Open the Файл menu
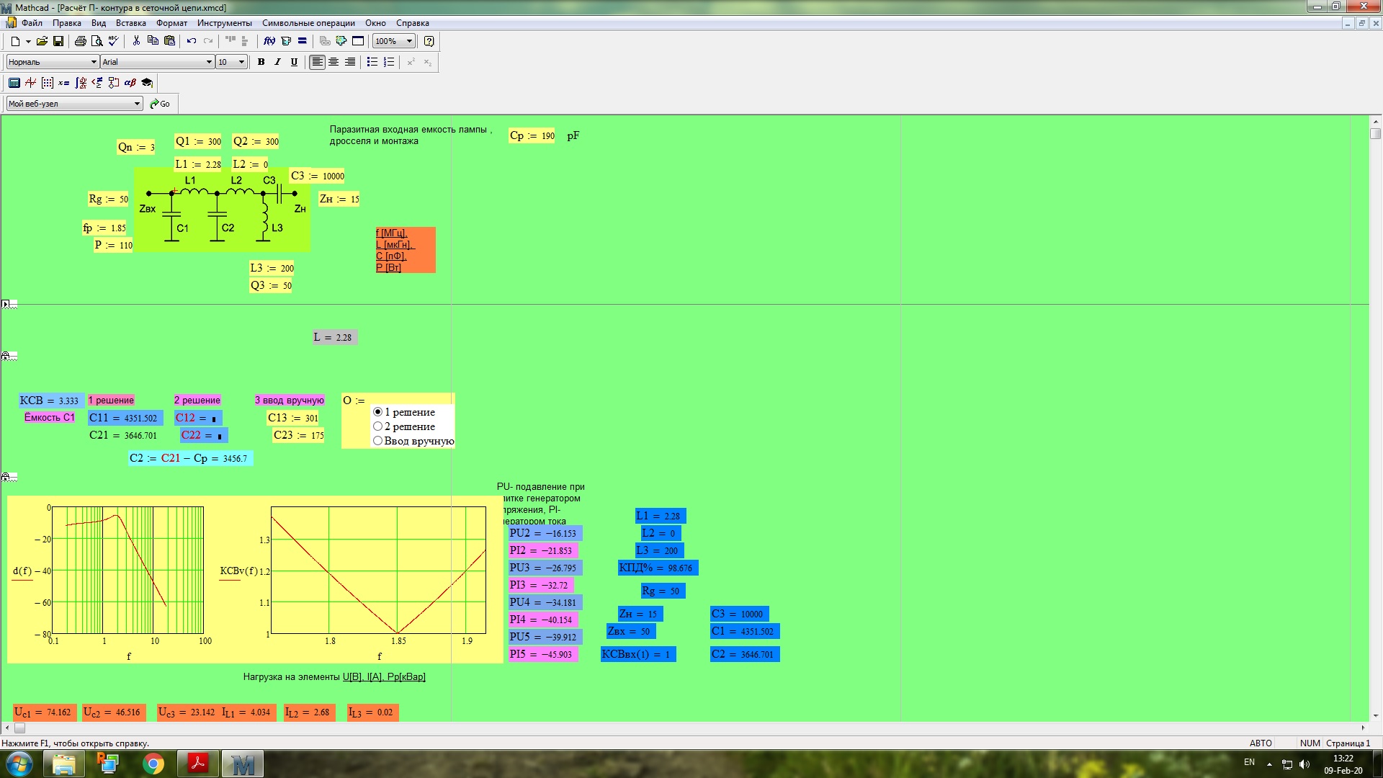The height and width of the screenshot is (778, 1383). (x=32, y=23)
